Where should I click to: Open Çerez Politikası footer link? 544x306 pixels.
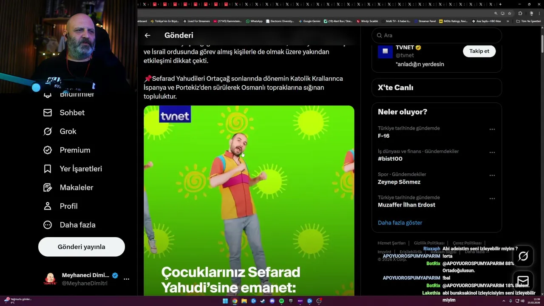(467, 243)
